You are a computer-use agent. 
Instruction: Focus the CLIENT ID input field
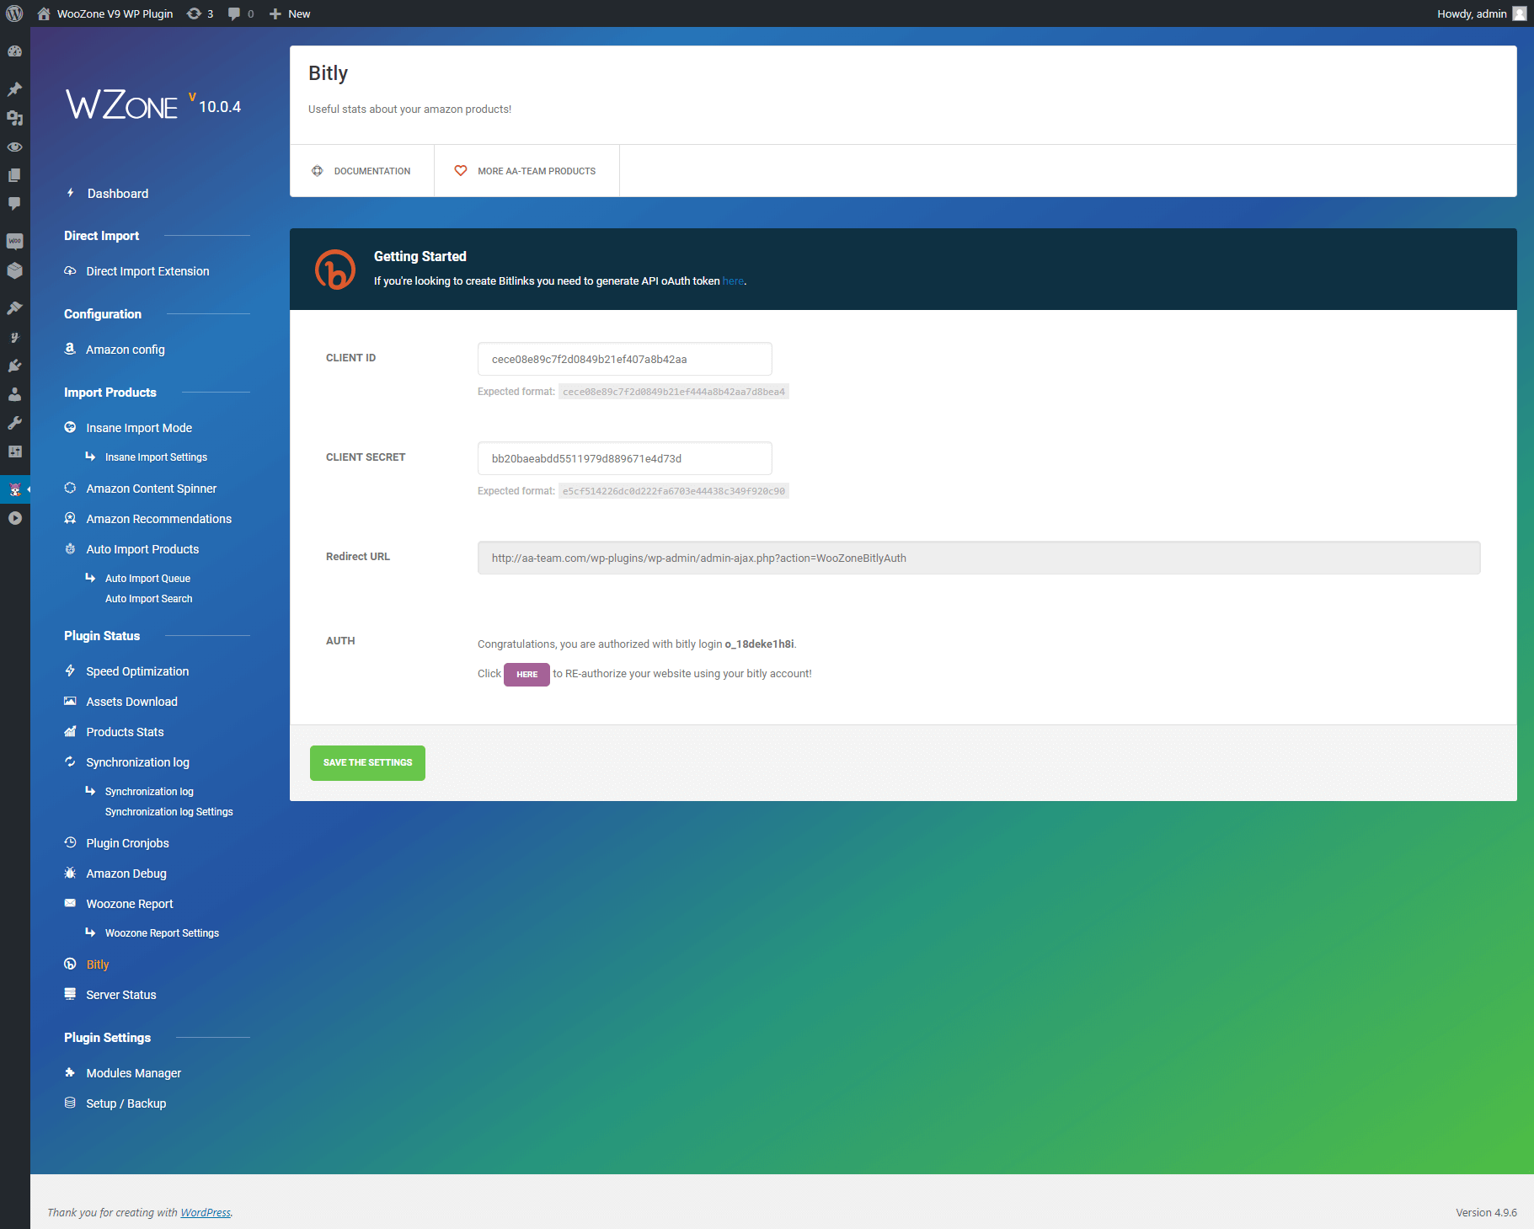pyautogui.click(x=624, y=359)
